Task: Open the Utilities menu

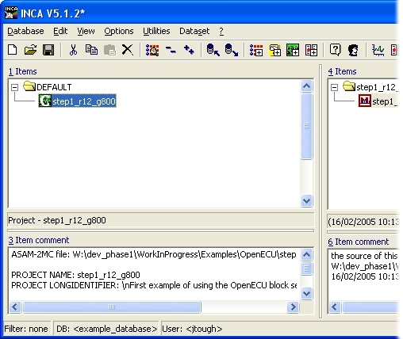Action: pyautogui.click(x=156, y=31)
